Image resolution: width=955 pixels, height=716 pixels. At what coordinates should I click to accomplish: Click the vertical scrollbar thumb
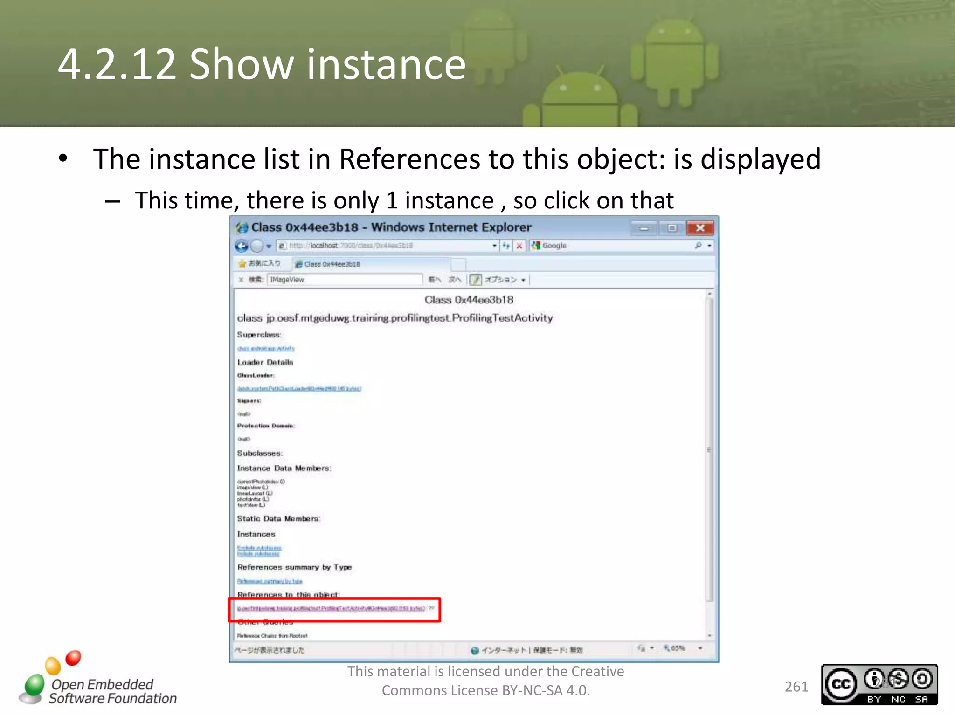(x=710, y=450)
